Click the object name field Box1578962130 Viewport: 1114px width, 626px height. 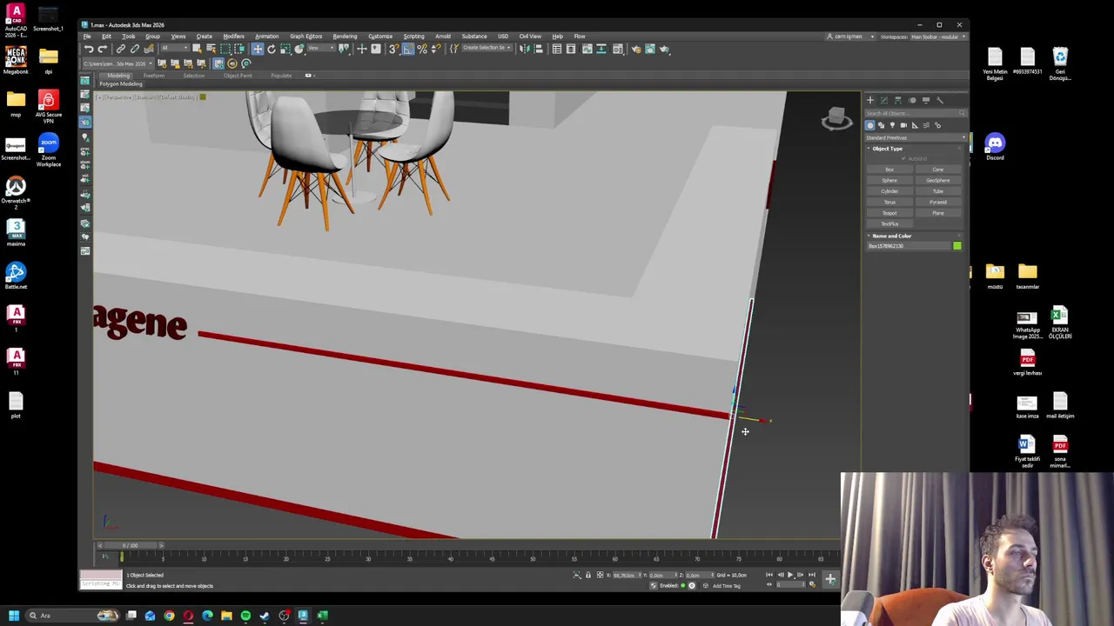pyautogui.click(x=908, y=246)
